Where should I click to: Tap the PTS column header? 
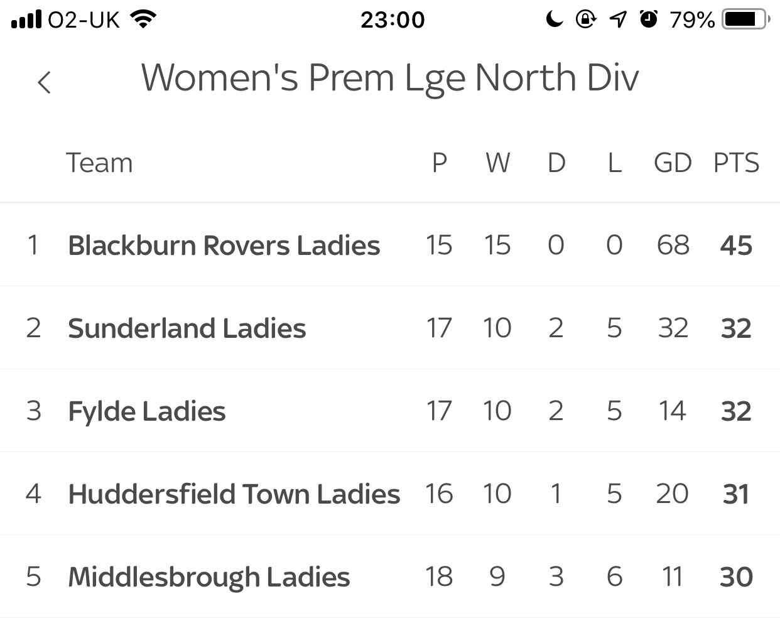click(736, 163)
